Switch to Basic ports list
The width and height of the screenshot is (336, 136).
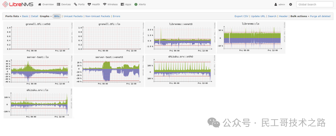pyautogui.click(x=25, y=16)
